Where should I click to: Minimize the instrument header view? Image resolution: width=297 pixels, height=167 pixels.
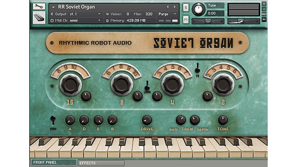pos(264,9)
